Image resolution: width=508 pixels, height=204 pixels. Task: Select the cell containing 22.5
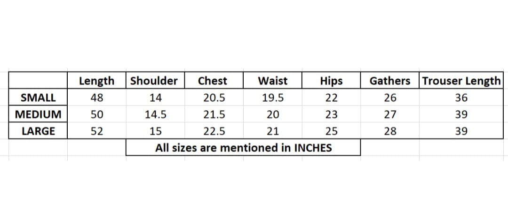pyautogui.click(x=214, y=131)
